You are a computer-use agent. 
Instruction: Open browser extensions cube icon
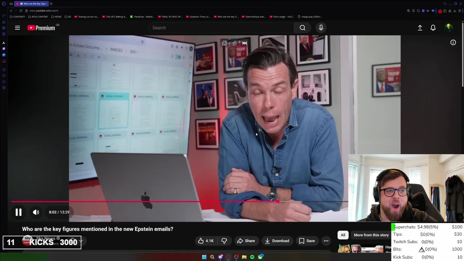click(x=445, y=11)
